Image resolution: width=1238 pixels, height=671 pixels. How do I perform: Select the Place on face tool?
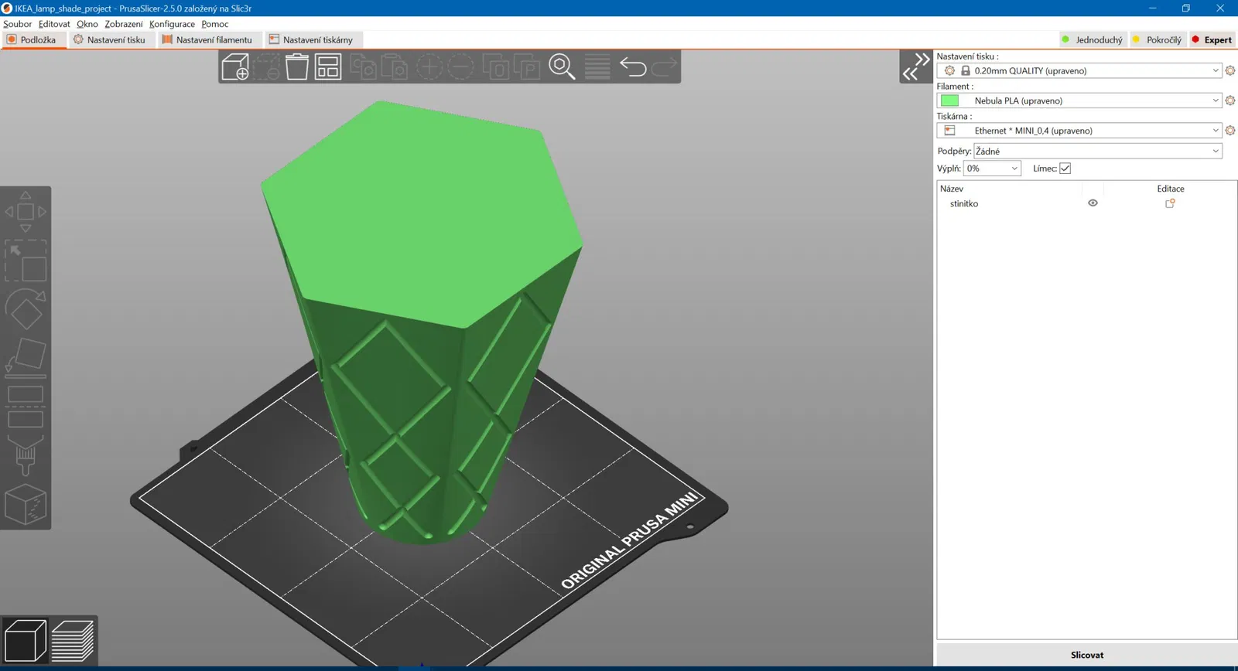pyautogui.click(x=26, y=358)
